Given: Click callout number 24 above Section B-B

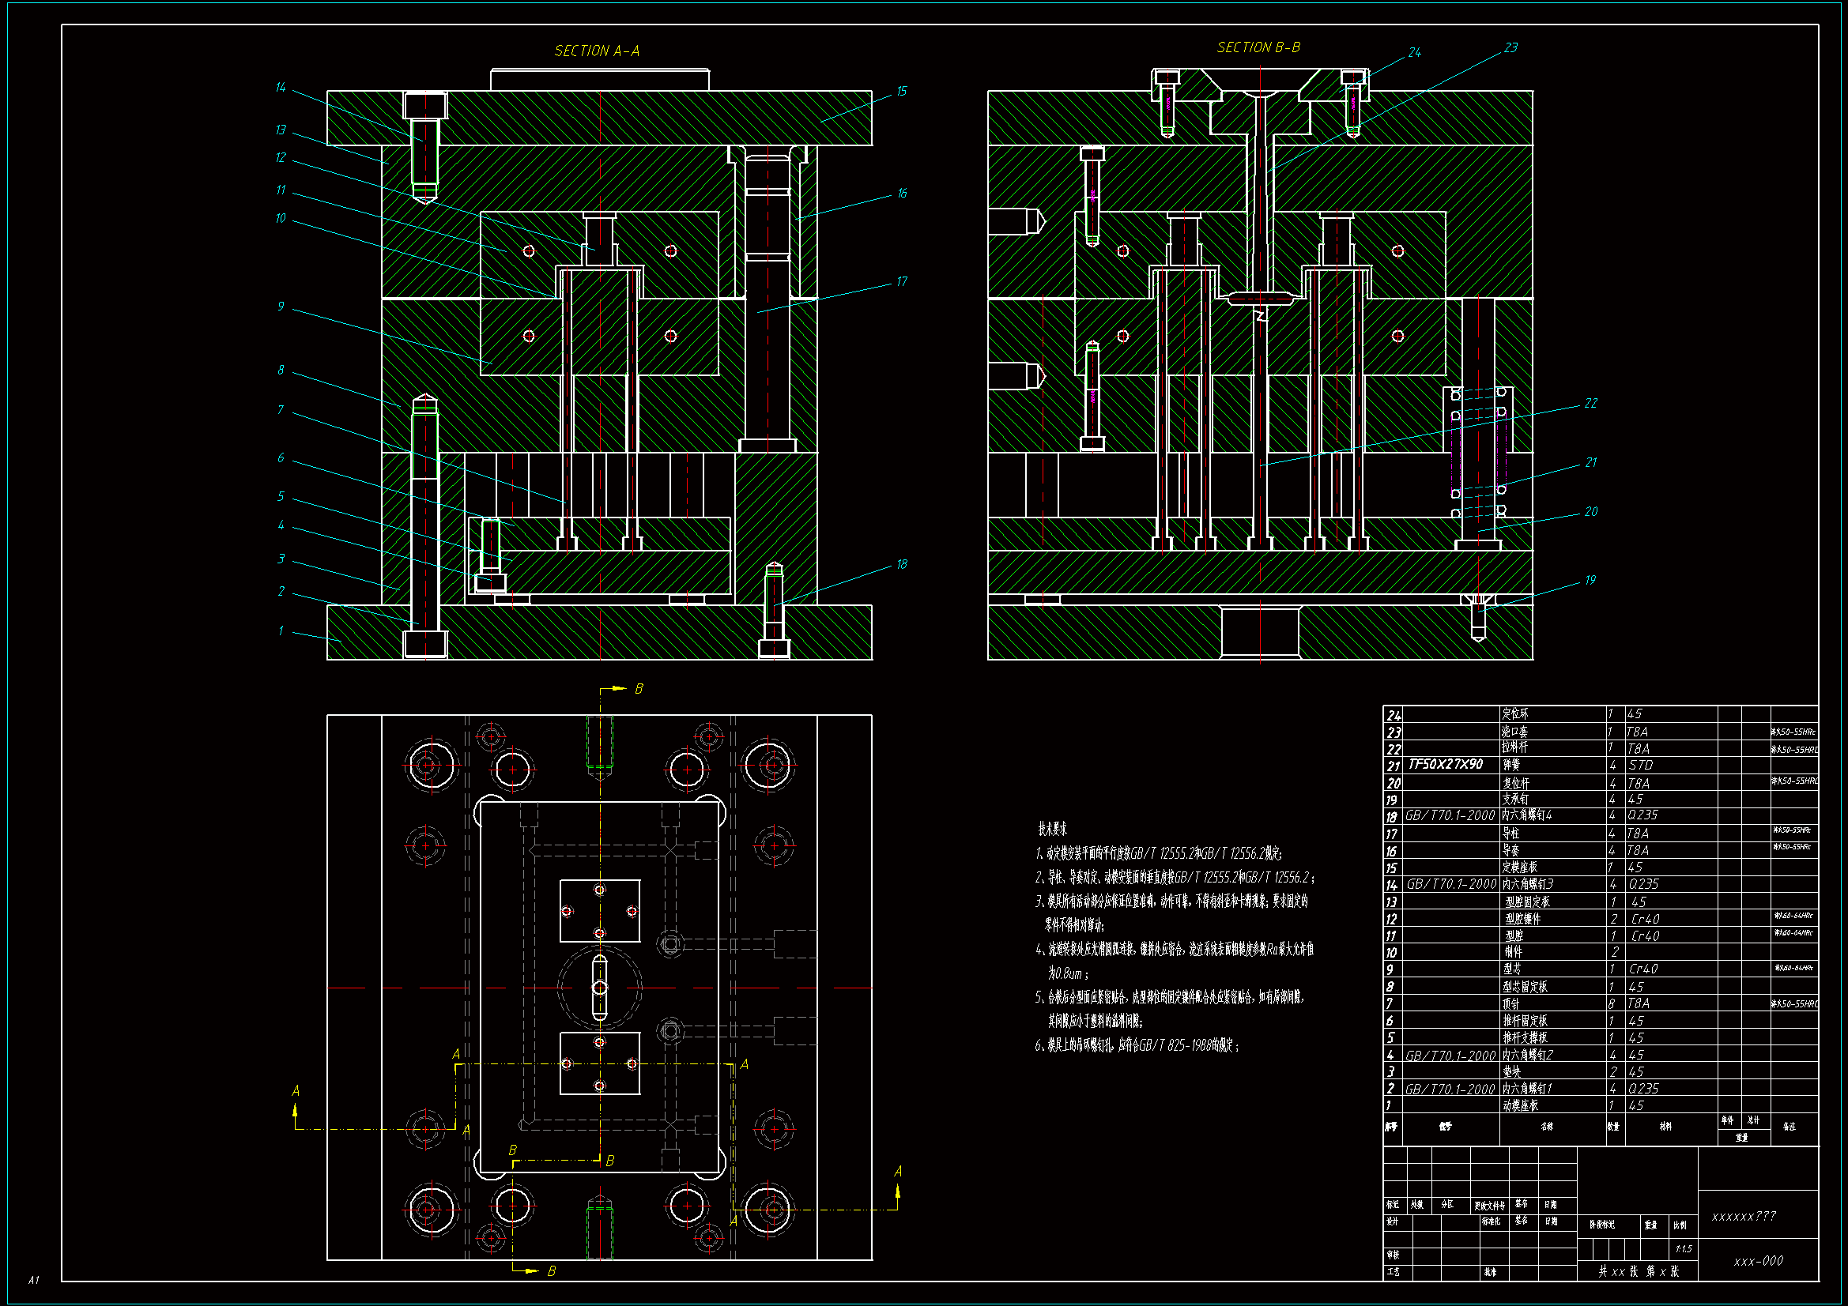Looking at the screenshot, I should click(1414, 53).
